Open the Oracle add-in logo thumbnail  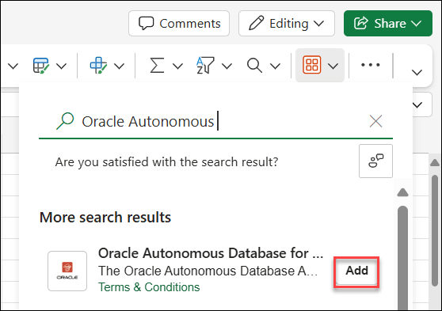pos(67,271)
